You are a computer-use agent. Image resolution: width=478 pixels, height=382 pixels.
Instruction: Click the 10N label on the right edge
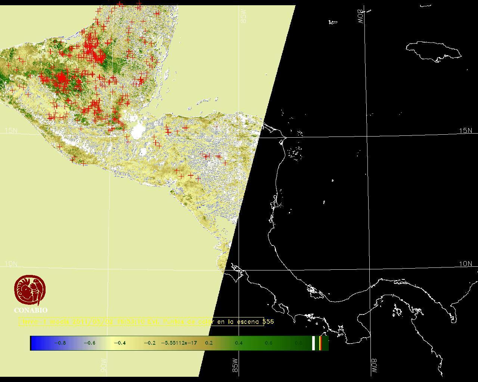(465, 264)
